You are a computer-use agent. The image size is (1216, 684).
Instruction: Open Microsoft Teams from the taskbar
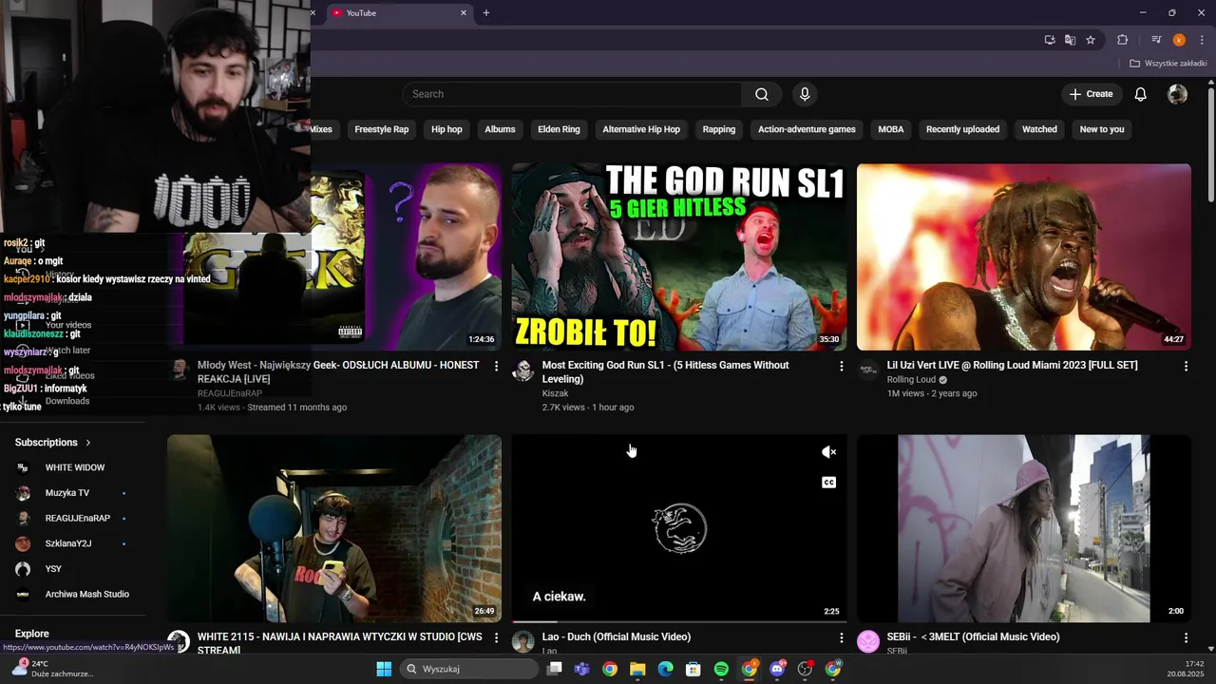[x=581, y=669]
